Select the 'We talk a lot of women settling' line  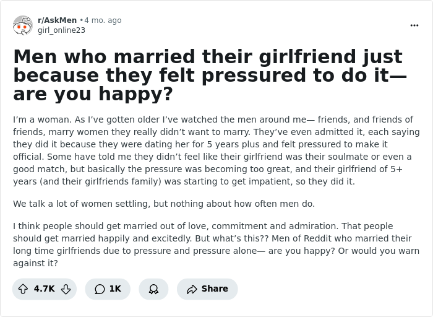(x=164, y=204)
